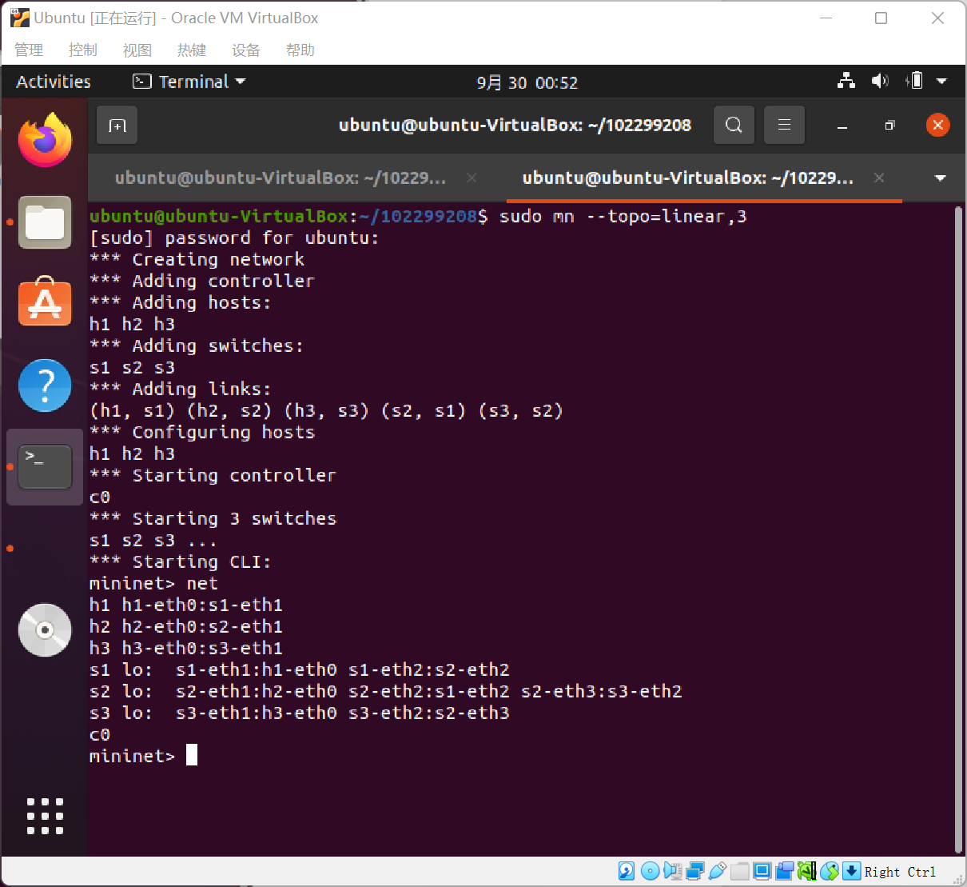The image size is (967, 887).
Task: Open Help from the dock
Action: click(x=45, y=386)
